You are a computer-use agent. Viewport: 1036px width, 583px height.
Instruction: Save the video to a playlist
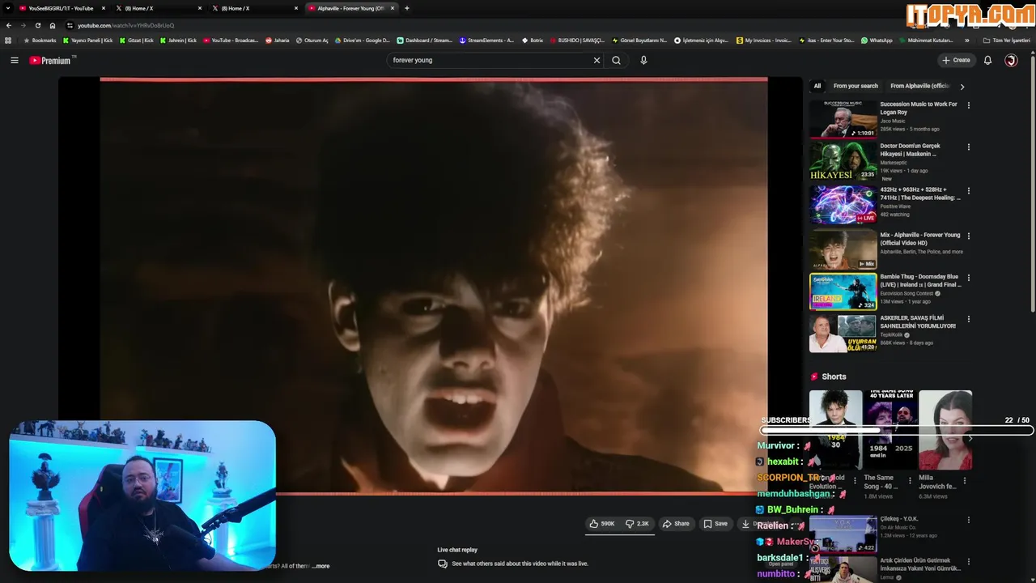pos(715,524)
